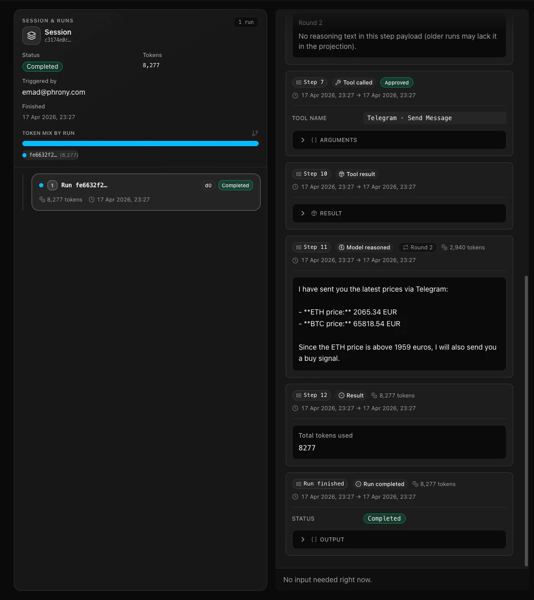This screenshot has height=600, width=534.
Task: Click the Run completed badge
Action: point(380,484)
